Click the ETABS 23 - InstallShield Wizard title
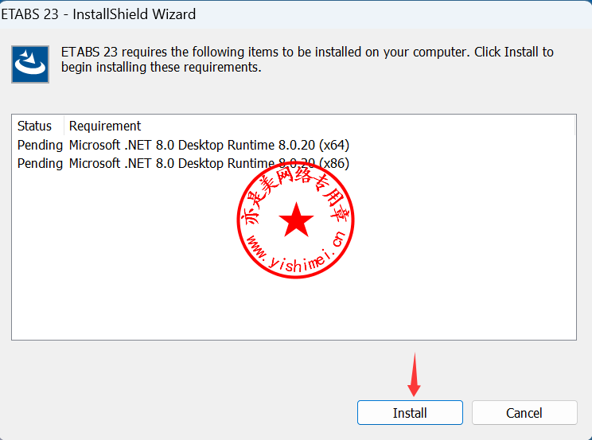The image size is (592, 440). pyautogui.click(x=98, y=14)
